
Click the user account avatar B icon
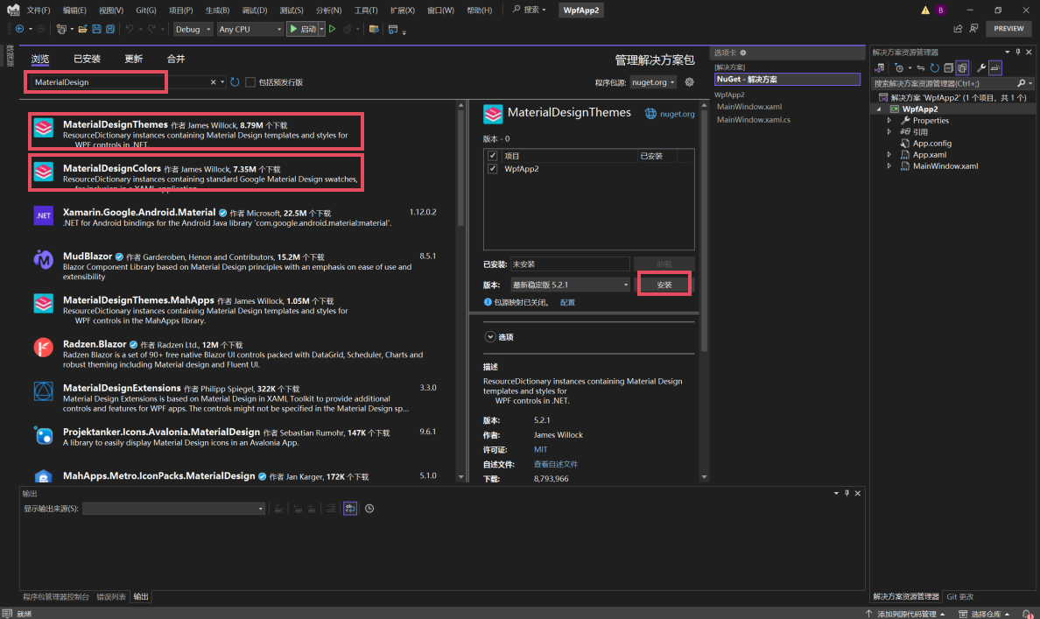tap(940, 10)
